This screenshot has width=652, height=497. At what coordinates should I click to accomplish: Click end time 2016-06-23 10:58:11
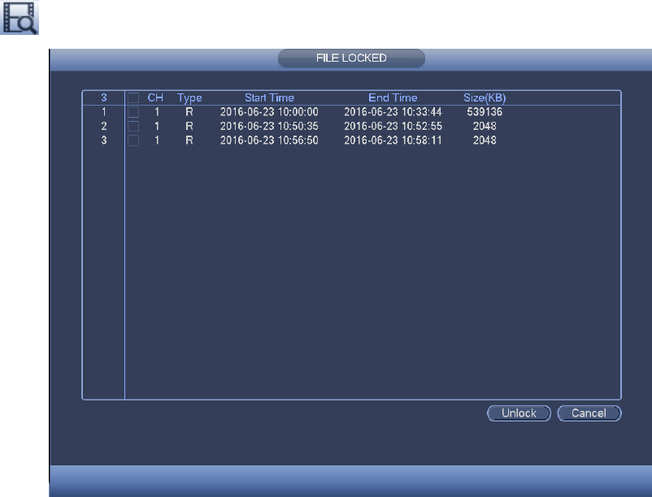click(393, 140)
